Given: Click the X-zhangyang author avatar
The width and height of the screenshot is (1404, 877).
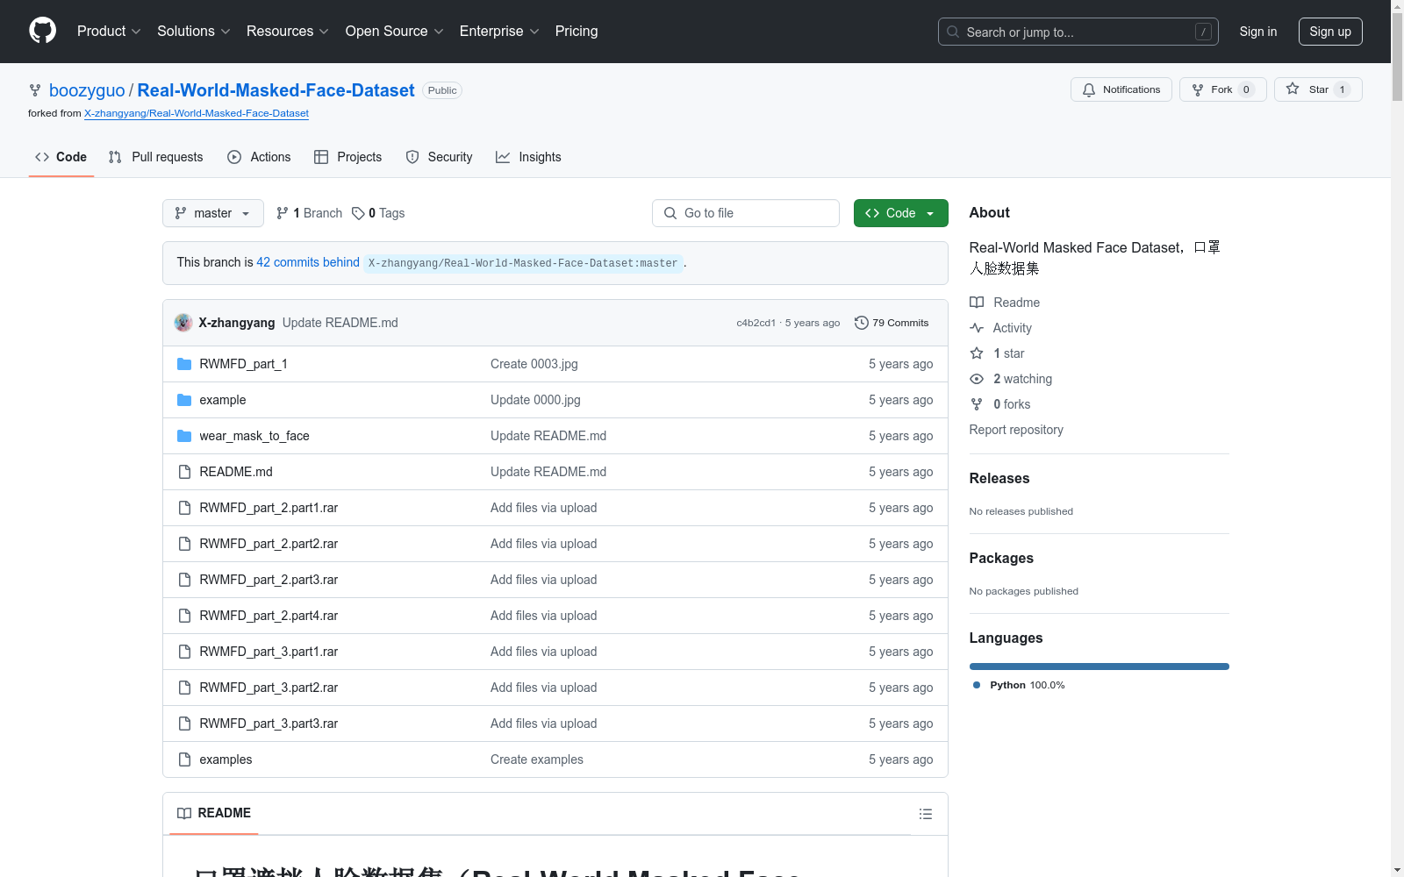Looking at the screenshot, I should (183, 323).
